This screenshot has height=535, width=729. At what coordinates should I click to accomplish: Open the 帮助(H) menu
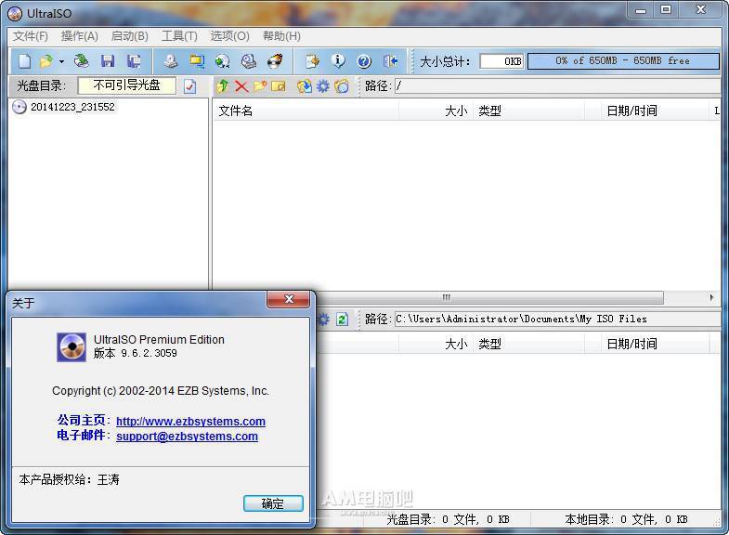coord(281,36)
